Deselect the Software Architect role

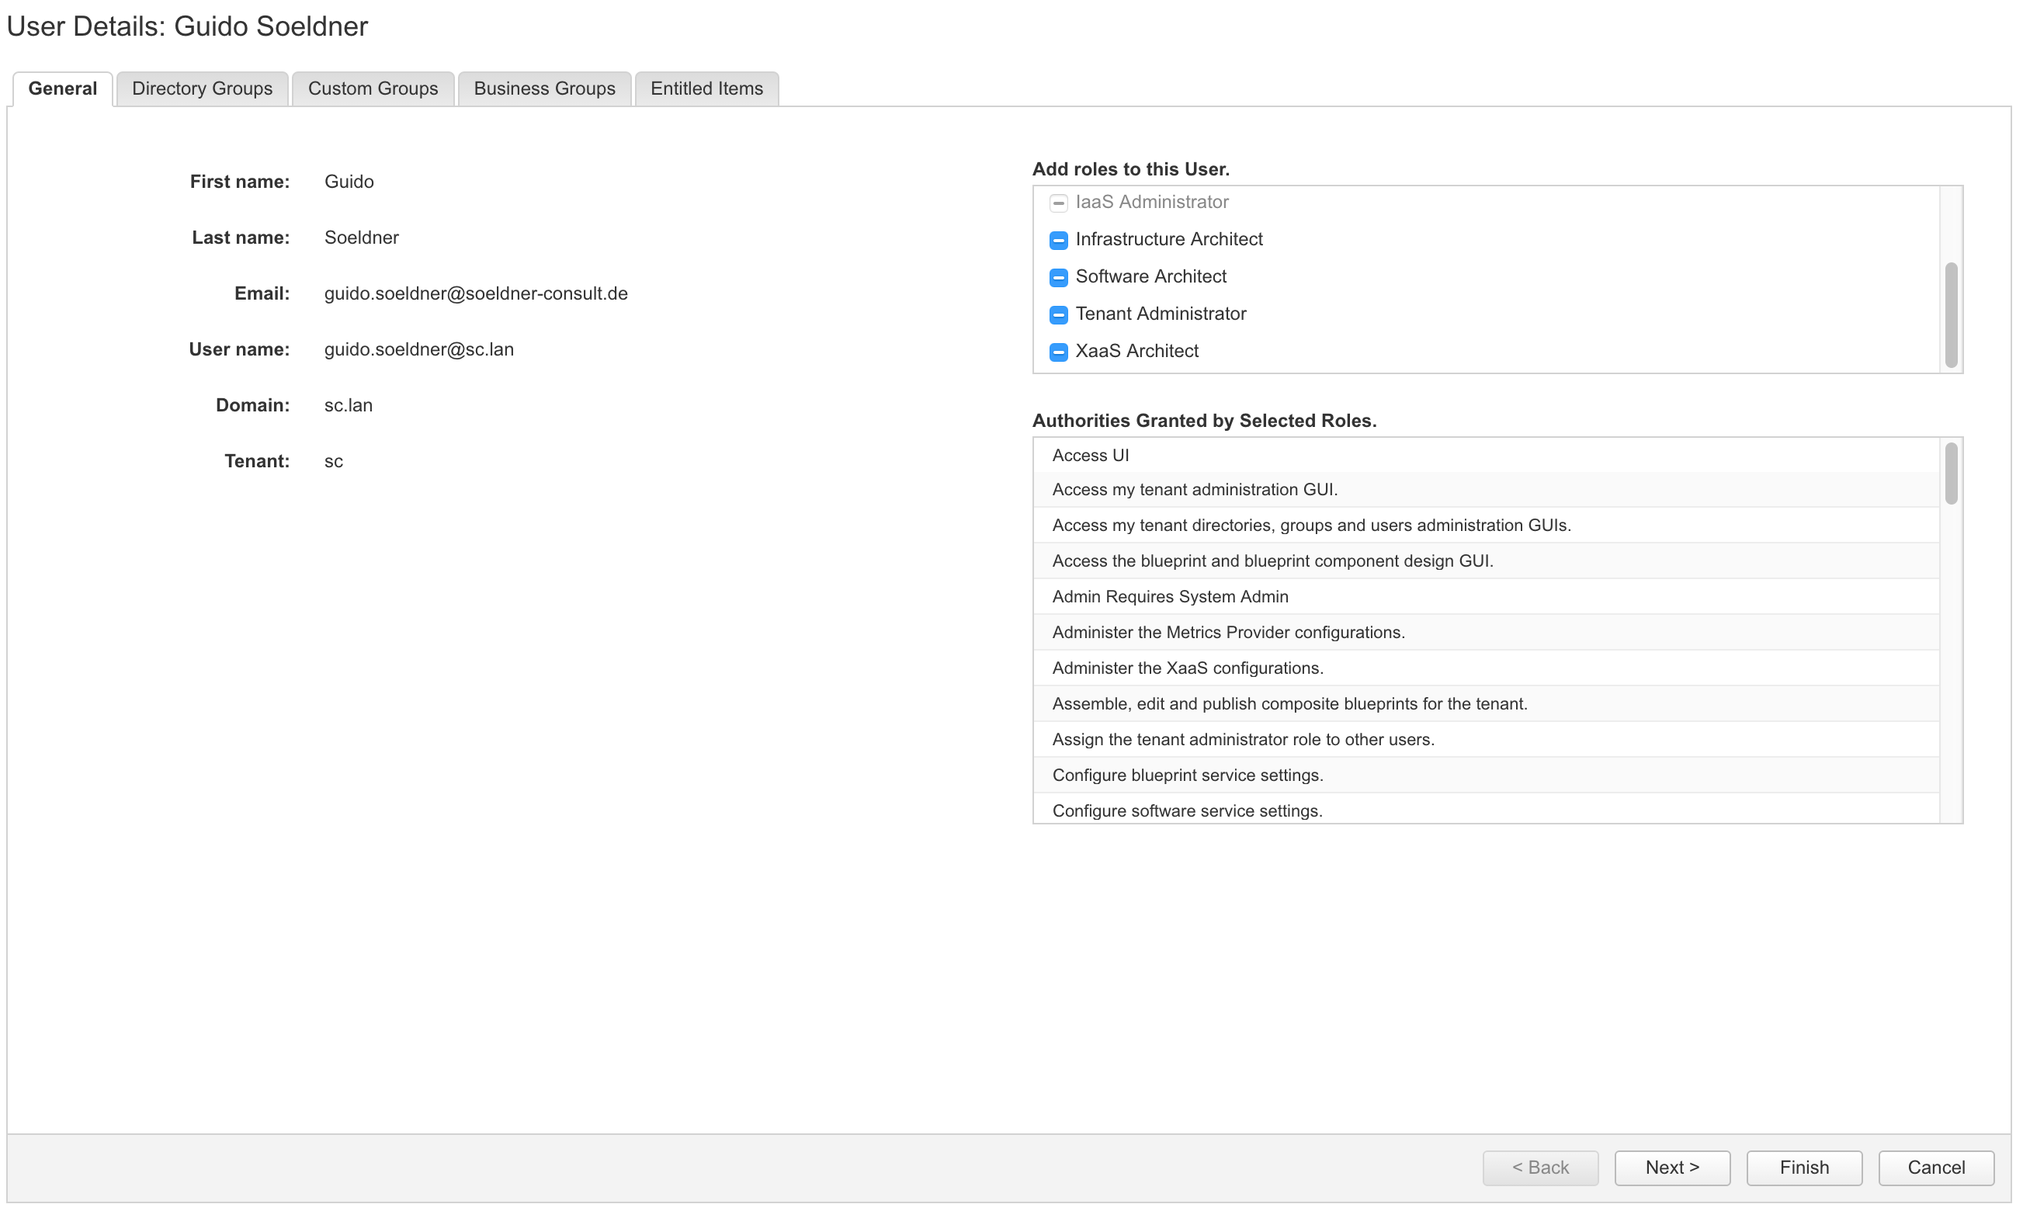[x=1058, y=277]
